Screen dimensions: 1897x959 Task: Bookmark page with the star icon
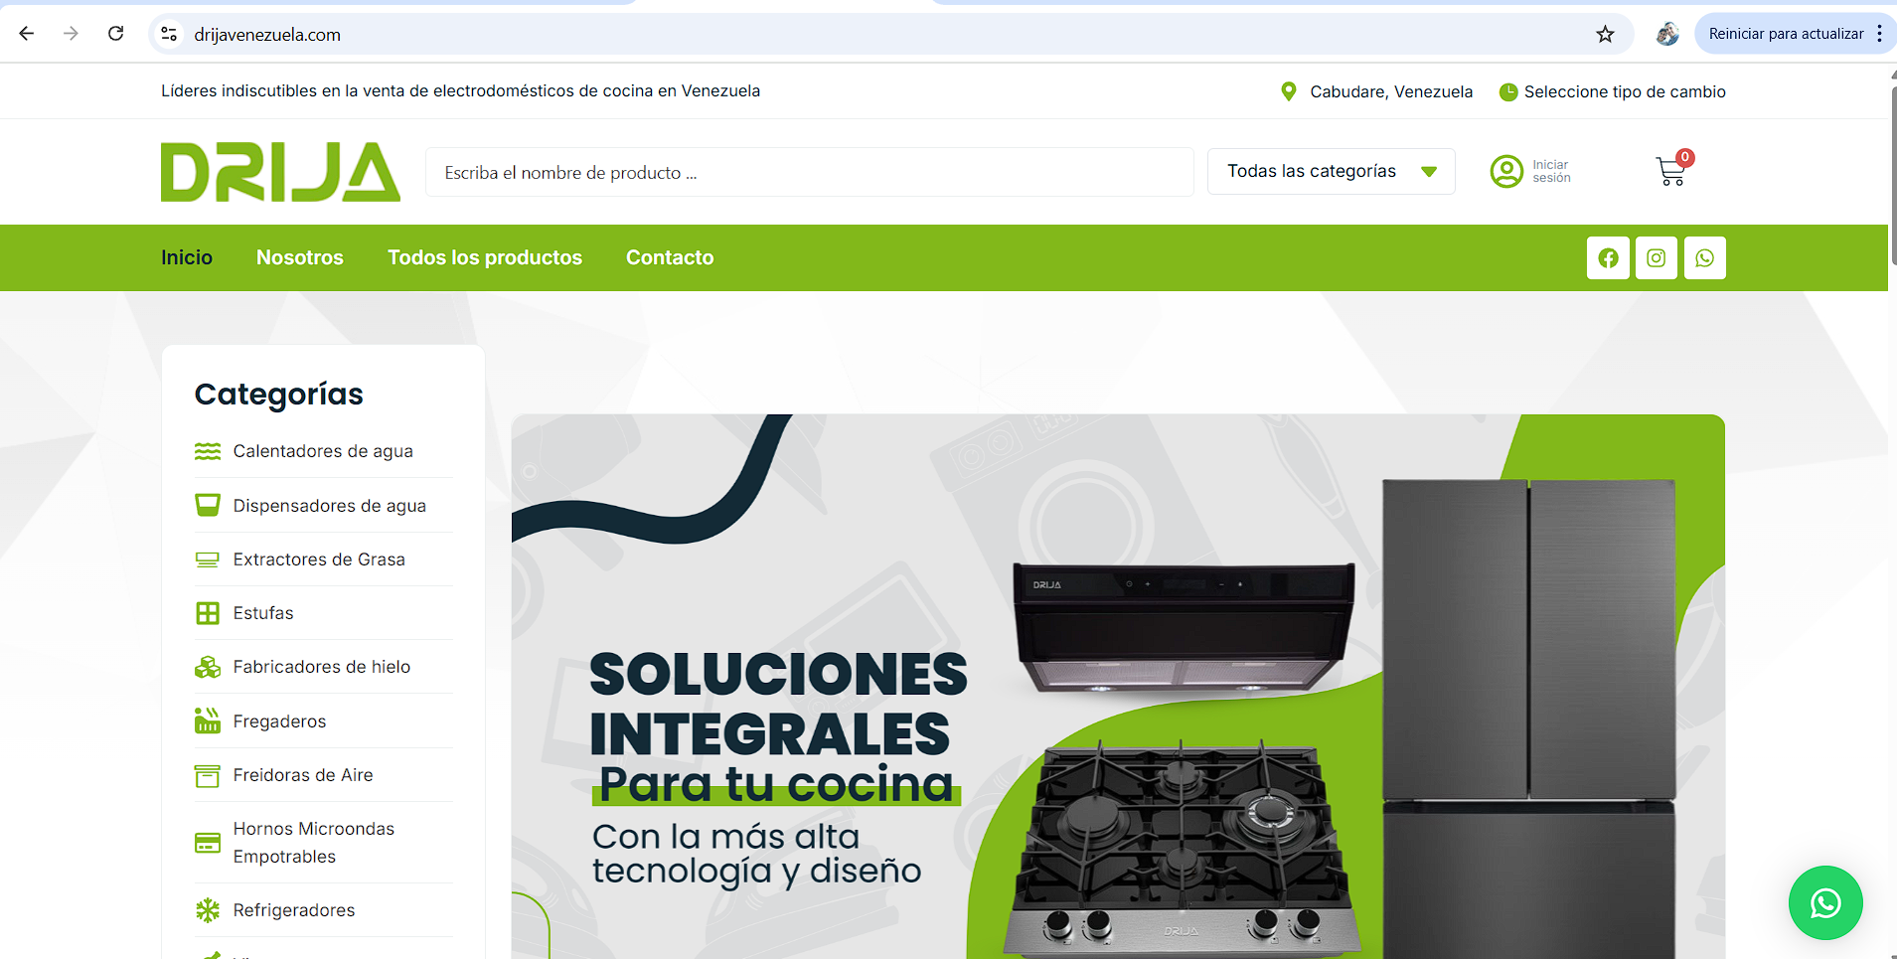(x=1605, y=35)
